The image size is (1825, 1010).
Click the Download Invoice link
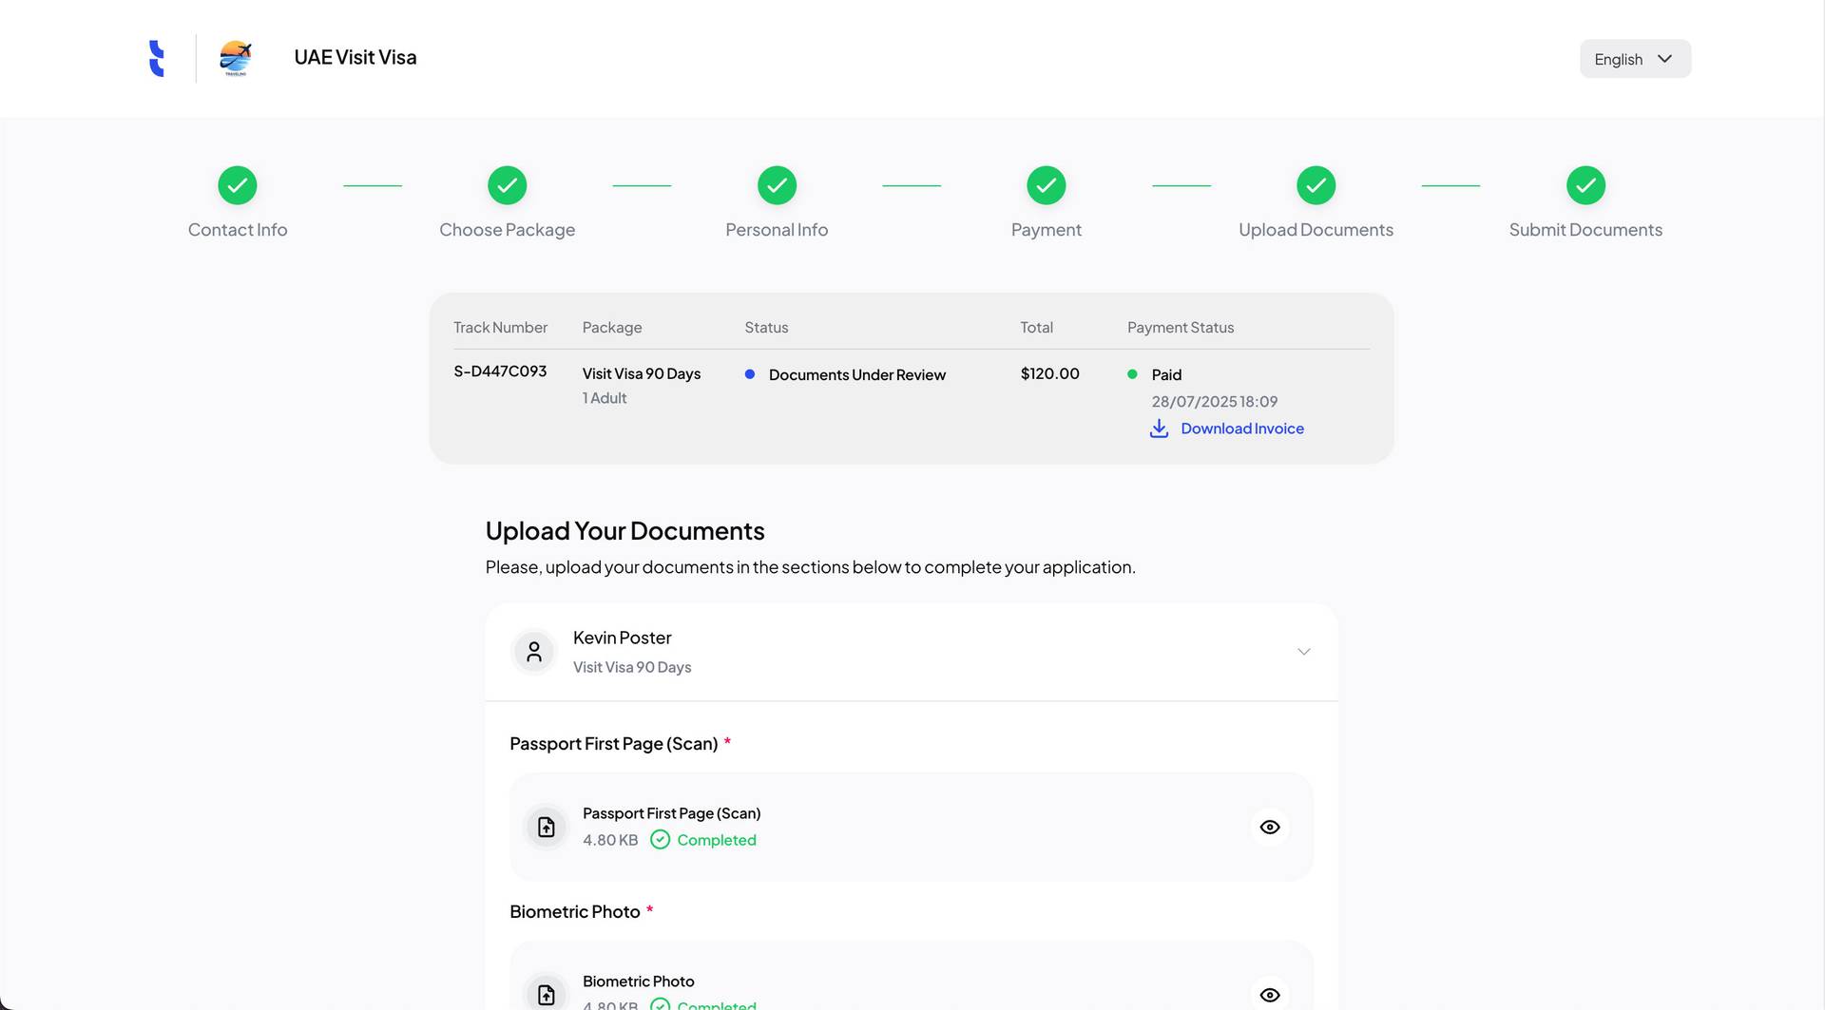coord(1241,429)
